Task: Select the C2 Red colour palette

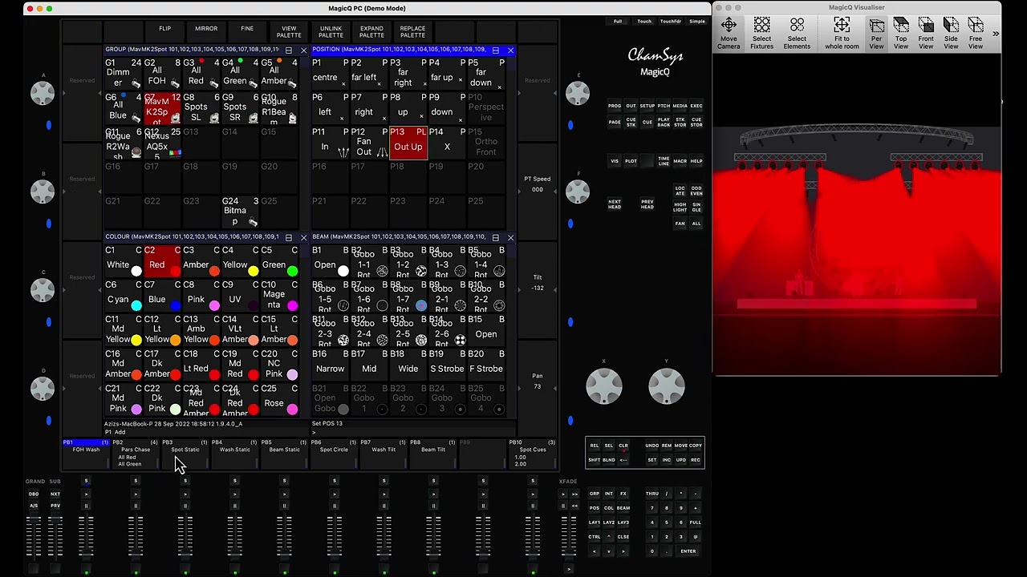Action: tap(162, 261)
